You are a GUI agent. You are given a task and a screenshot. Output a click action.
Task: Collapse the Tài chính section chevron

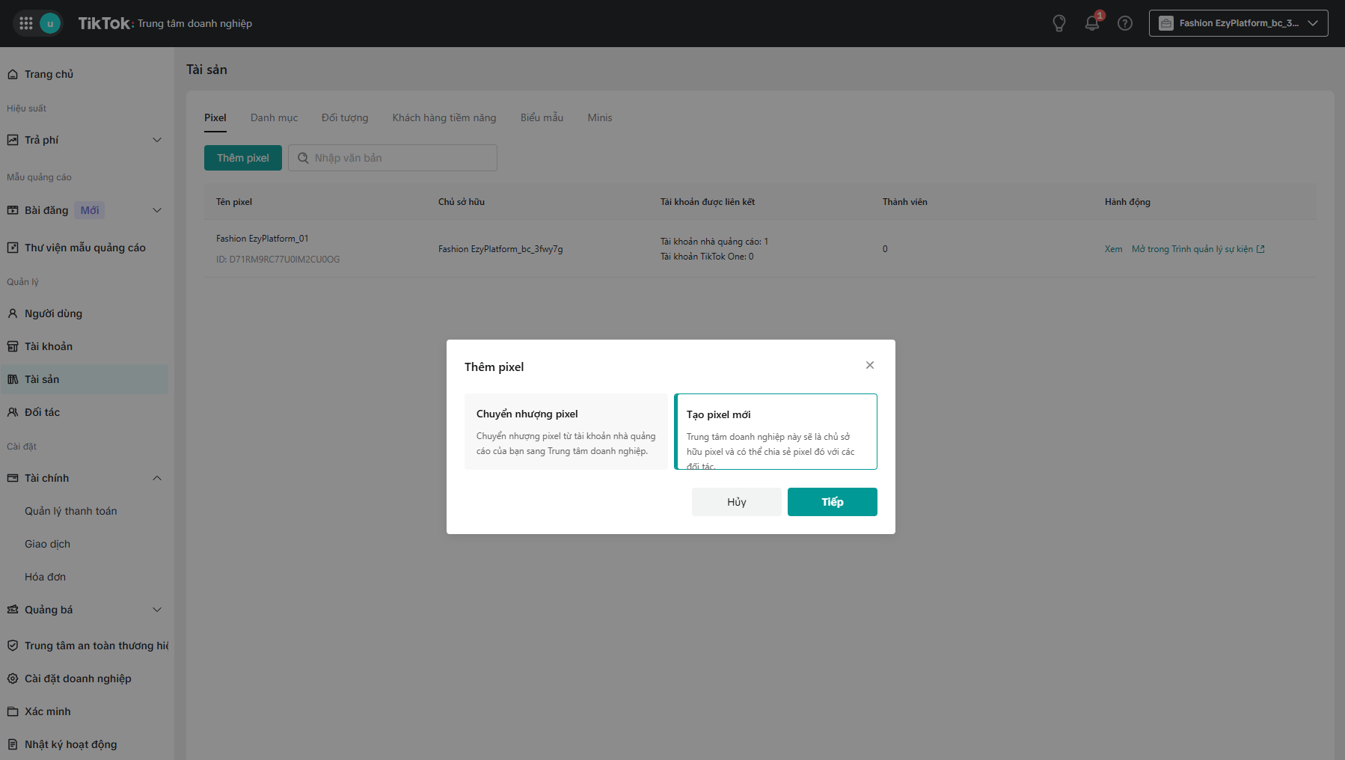point(157,478)
